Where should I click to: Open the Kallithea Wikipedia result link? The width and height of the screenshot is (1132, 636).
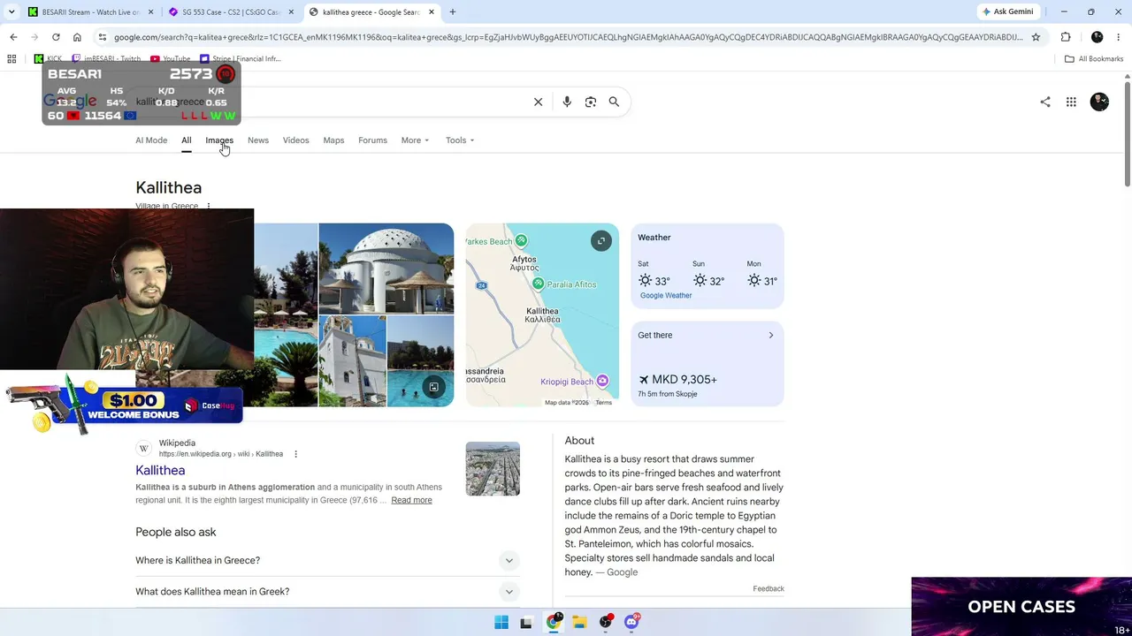coord(160,471)
